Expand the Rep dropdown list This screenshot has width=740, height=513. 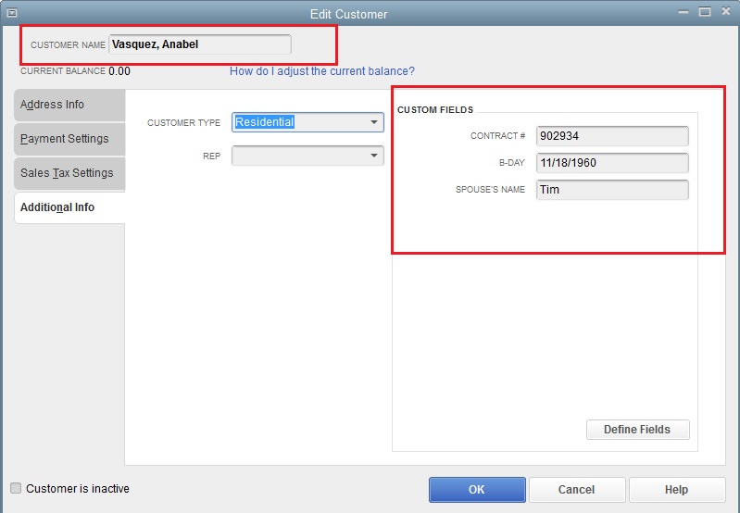tap(374, 156)
